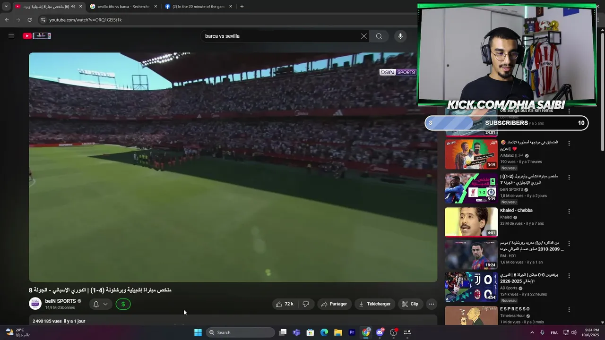Viewport: 605px width, 340px height.
Task: Show hidden system tray icons chevron
Action: tap(532, 332)
